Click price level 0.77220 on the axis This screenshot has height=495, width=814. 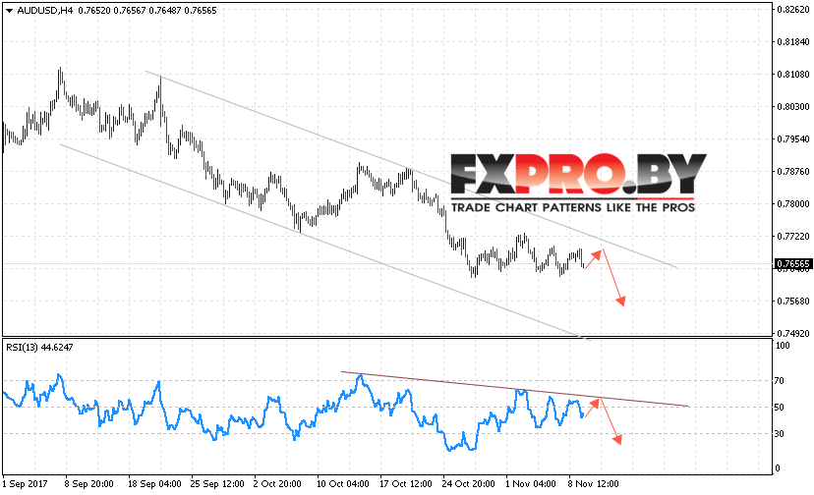(x=793, y=237)
